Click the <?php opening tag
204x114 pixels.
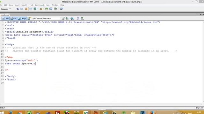click(9, 57)
